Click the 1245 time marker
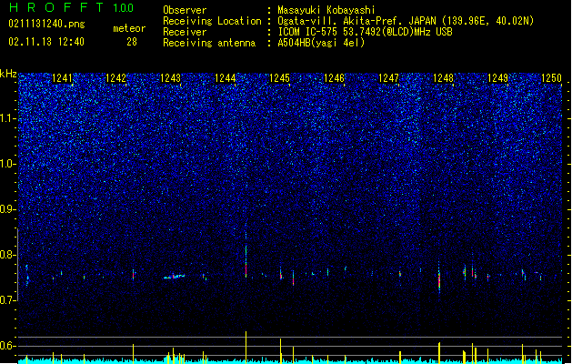572x364 pixels. click(279, 78)
